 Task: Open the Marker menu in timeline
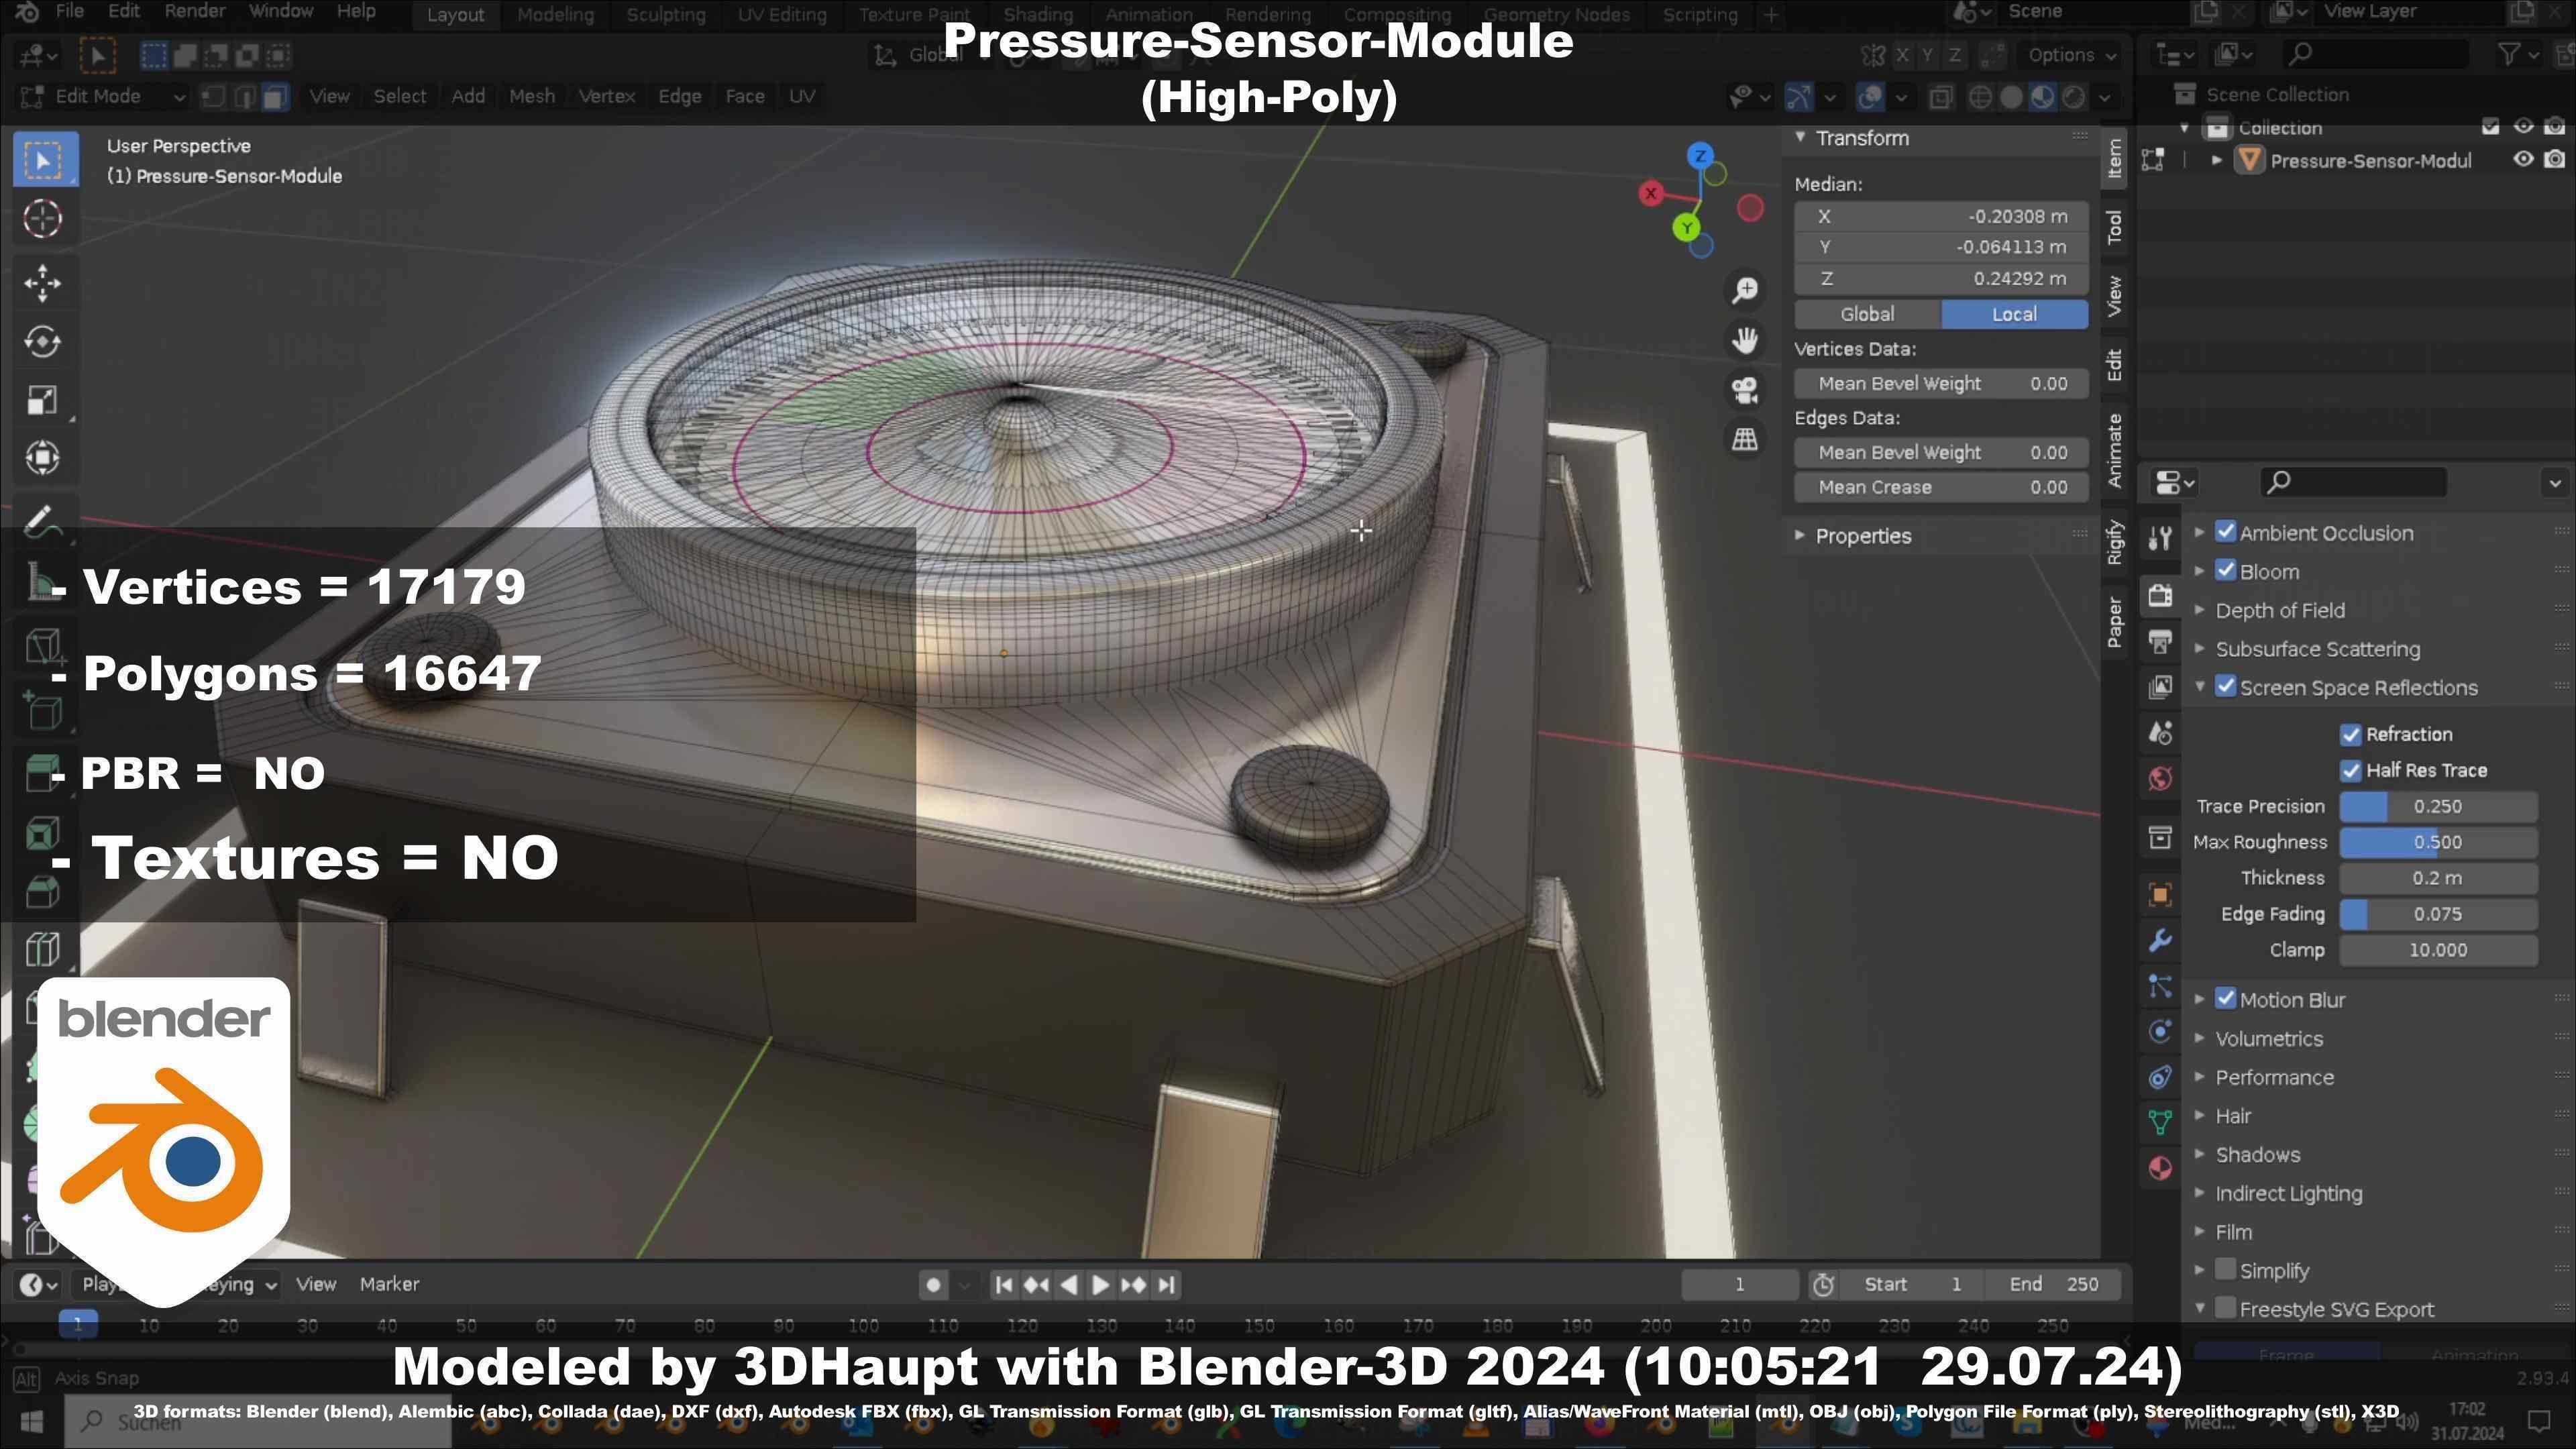(x=389, y=1284)
